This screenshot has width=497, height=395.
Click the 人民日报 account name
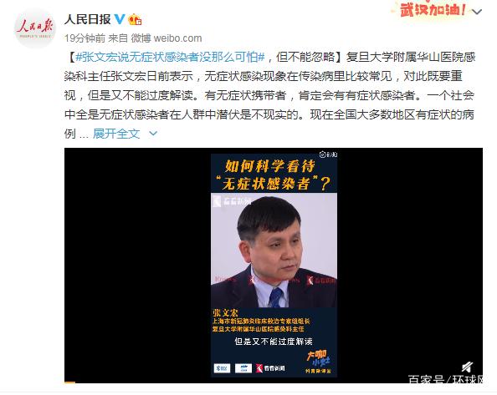88,19
